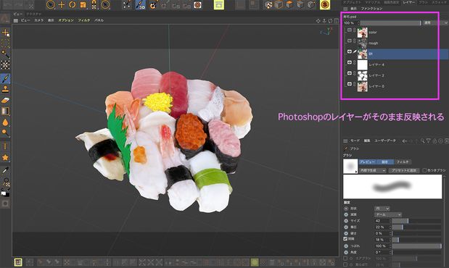Open the layer panel ファンクション menu
Screen dimensions: 449x268
(371, 9)
